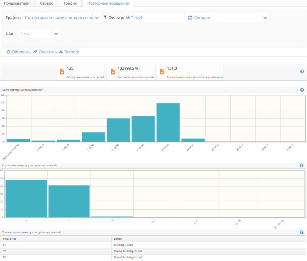Open the 'Трафик' tab
The image size is (307, 261).
(x=70, y=3)
